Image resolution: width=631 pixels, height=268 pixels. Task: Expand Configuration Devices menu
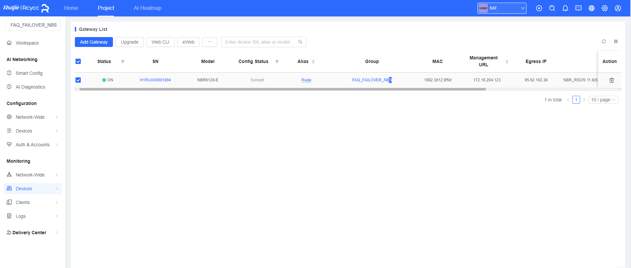point(33,131)
